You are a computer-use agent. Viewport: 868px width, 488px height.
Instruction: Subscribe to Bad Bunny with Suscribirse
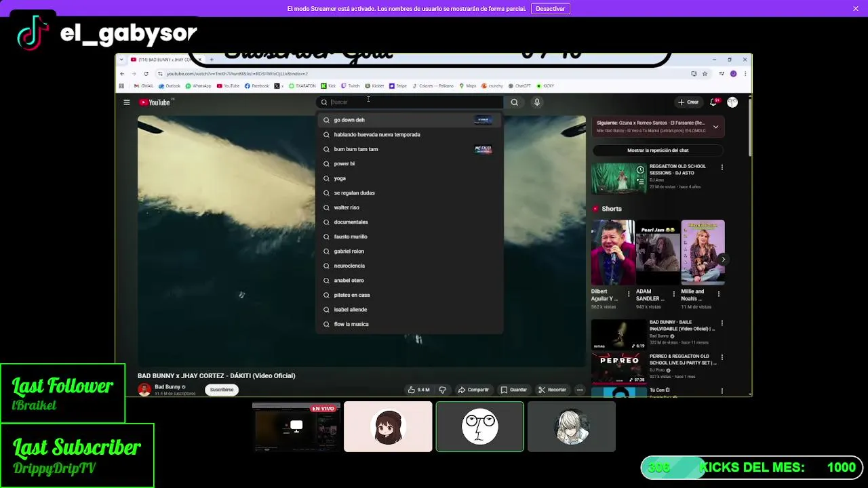tap(222, 390)
